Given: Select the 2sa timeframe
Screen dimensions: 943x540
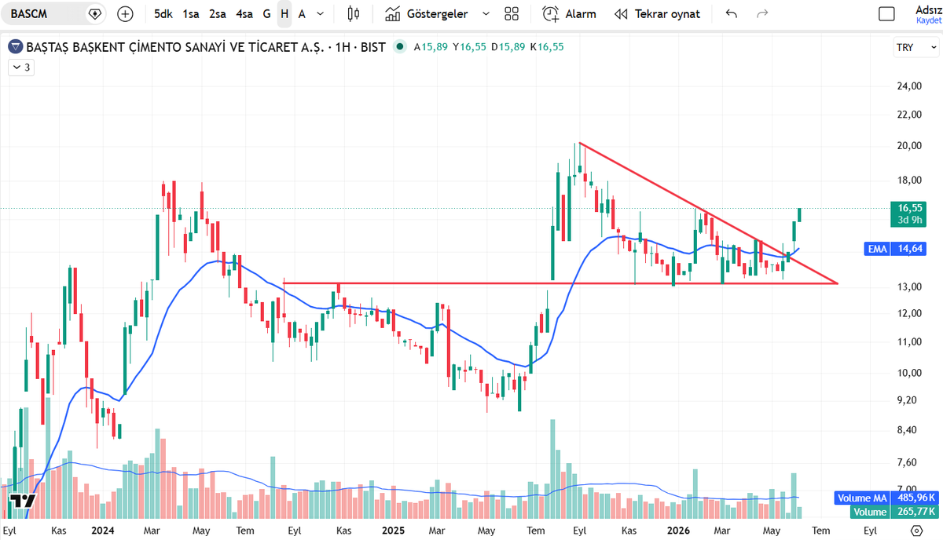Looking at the screenshot, I should [x=218, y=14].
